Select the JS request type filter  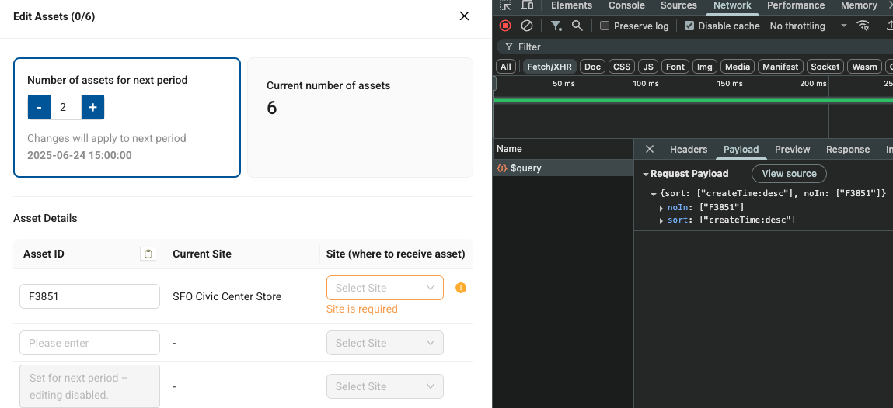pyautogui.click(x=648, y=67)
